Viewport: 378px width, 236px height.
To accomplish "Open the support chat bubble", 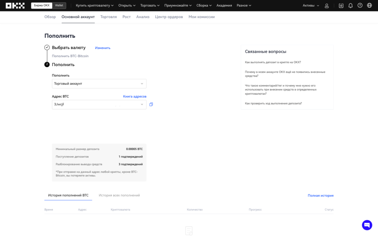I will tap(367, 225).
